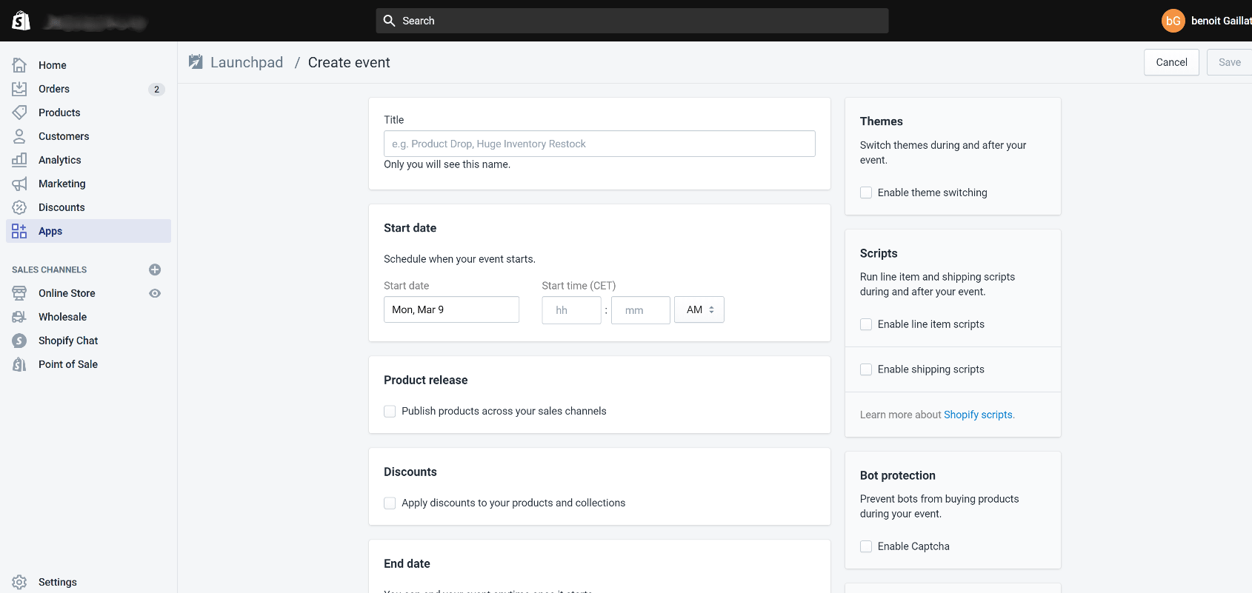Click the Launchpad app icon in breadcrumb
This screenshot has width=1252, height=593.
196,62
